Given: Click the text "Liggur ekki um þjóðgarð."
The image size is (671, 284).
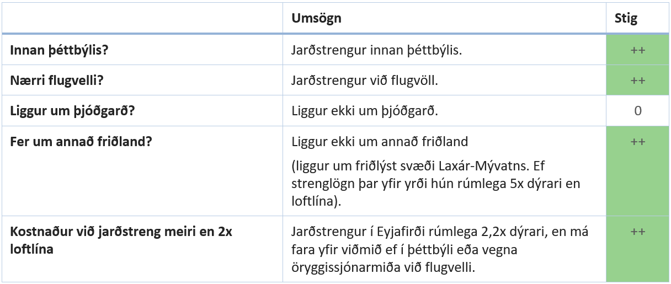Looking at the screenshot, I should 365,110.
